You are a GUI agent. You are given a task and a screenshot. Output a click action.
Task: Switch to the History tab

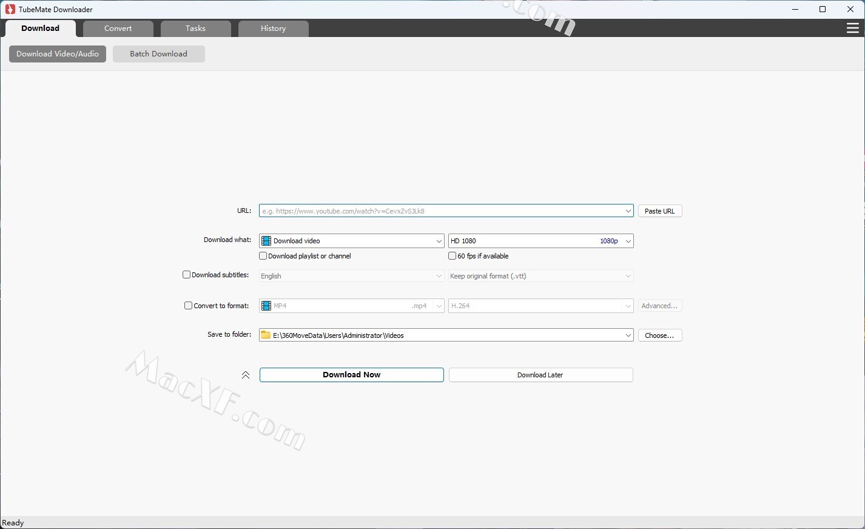coord(274,29)
